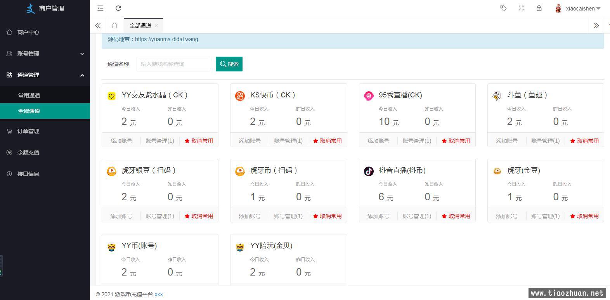
Task: Unfavorite 斗鱼（鱼翅）with 取消常用
Action: (x=584, y=141)
